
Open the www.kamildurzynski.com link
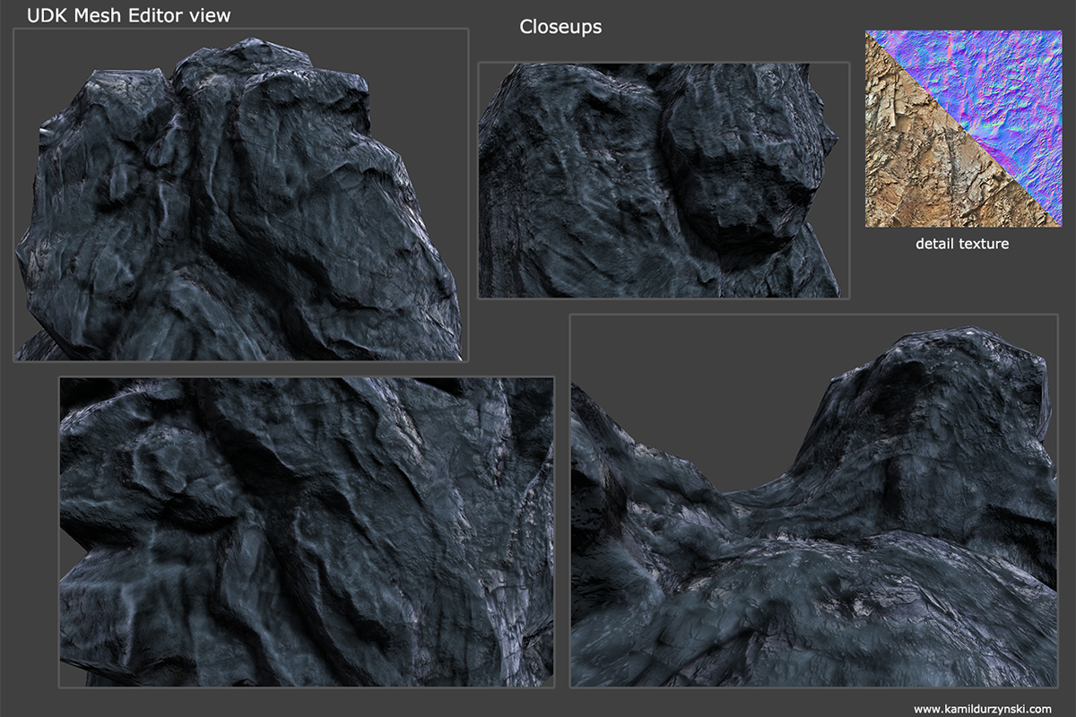(983, 708)
